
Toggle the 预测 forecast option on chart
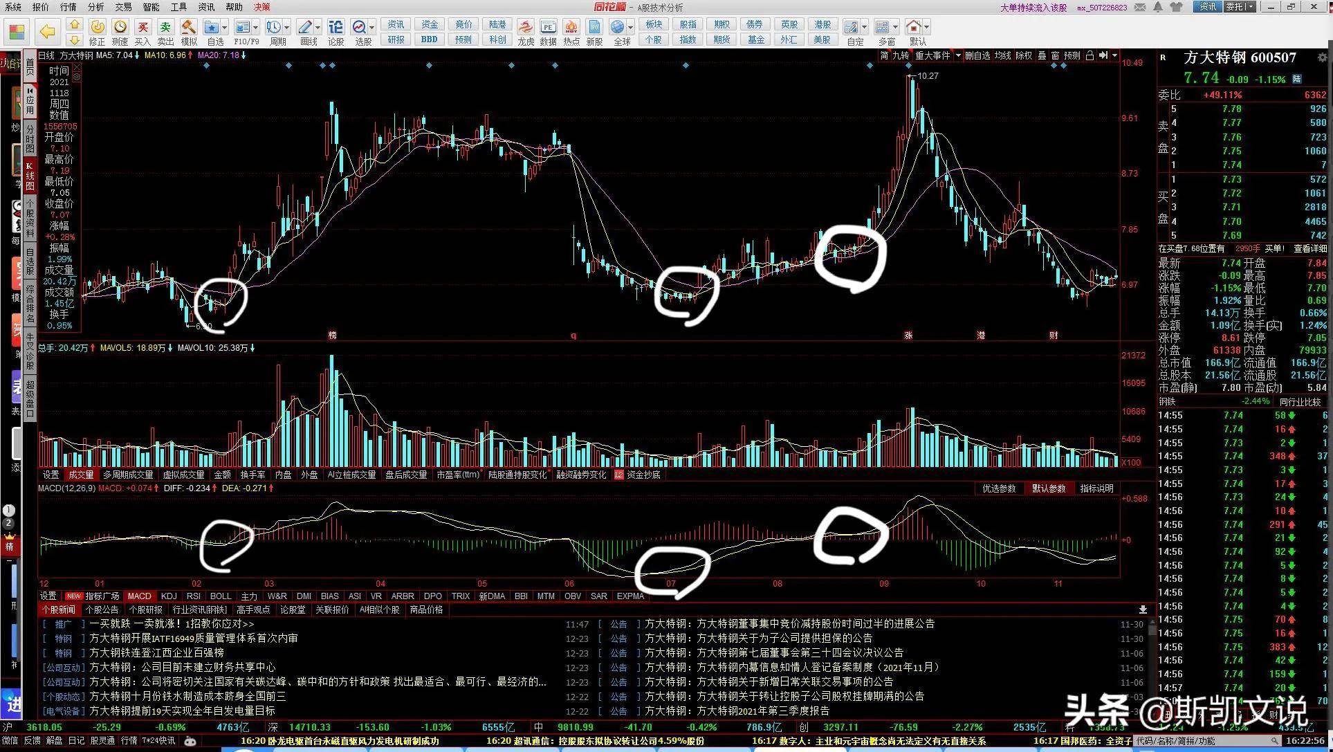point(1072,55)
